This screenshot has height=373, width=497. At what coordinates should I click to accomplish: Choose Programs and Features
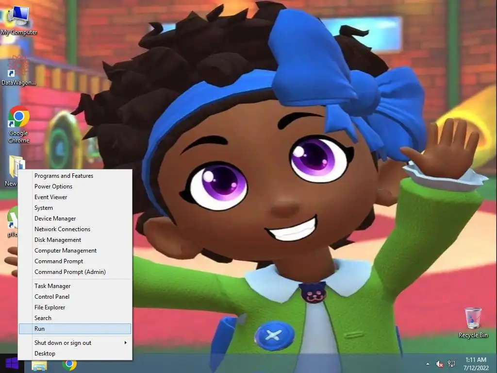(75, 176)
